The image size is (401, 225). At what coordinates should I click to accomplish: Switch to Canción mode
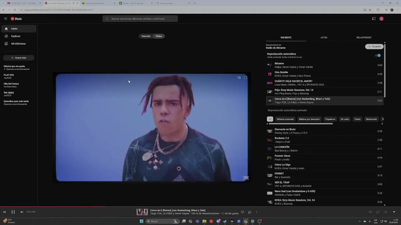click(146, 36)
